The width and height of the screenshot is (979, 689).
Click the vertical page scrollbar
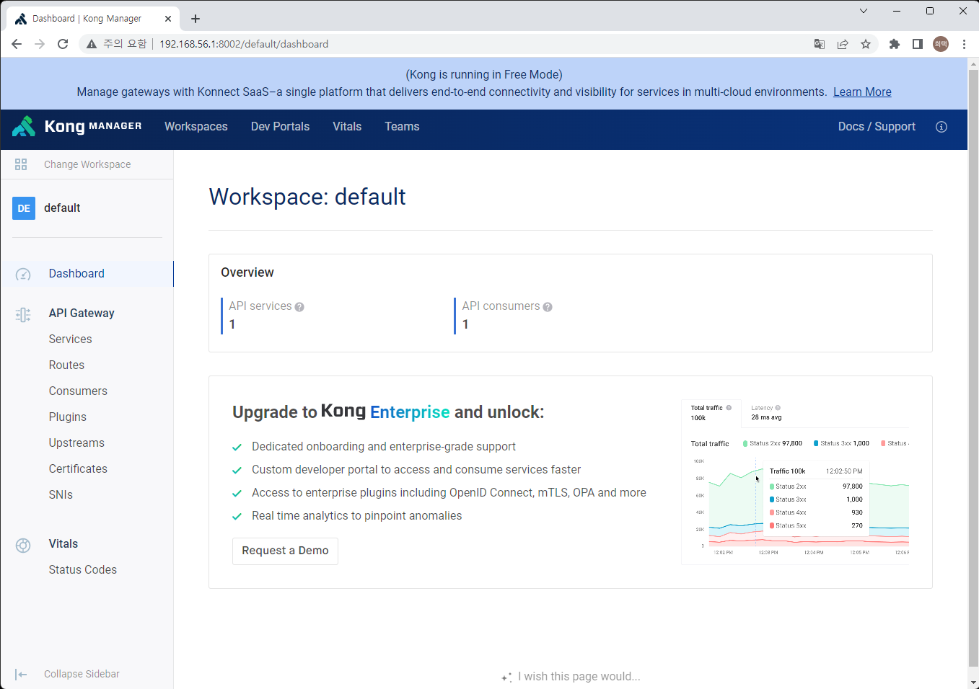973,368
